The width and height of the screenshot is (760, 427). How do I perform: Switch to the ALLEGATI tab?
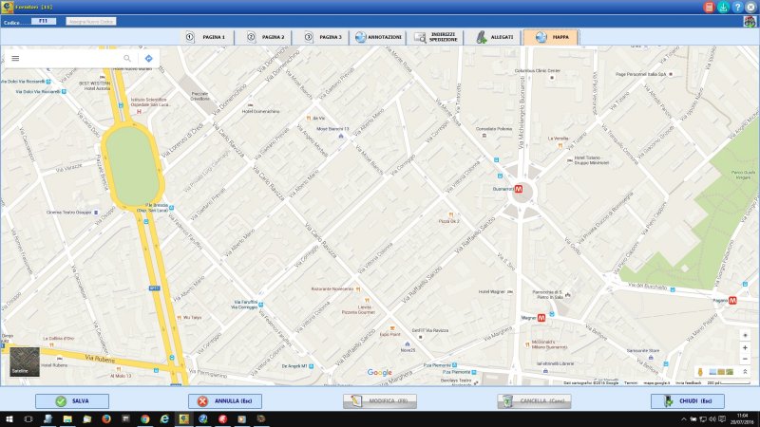point(493,37)
